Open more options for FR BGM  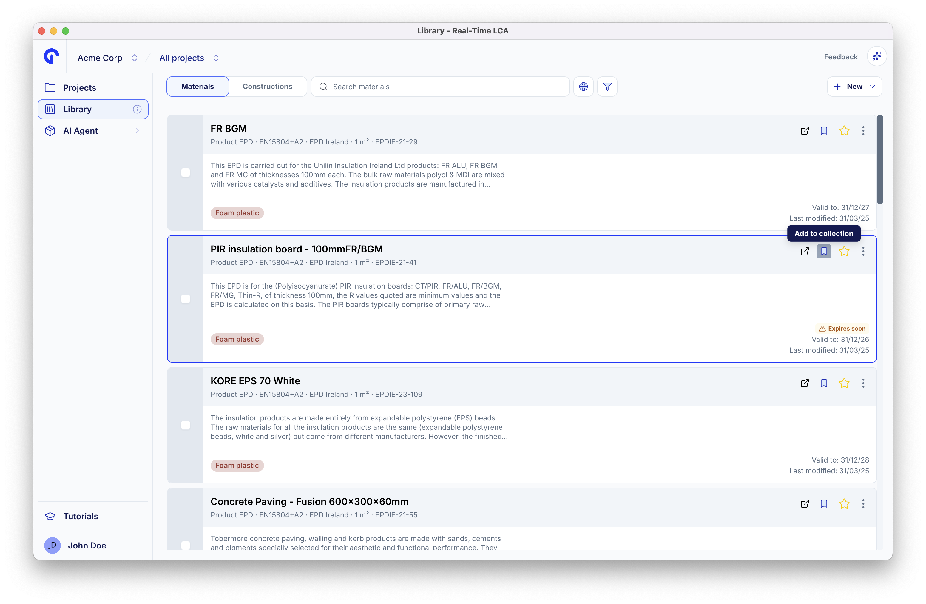click(863, 131)
